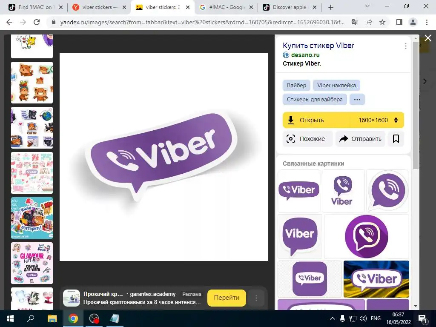This screenshot has width=436, height=327.
Task: Open File Explorer from the taskbar
Action: pyautogui.click(x=52, y=318)
